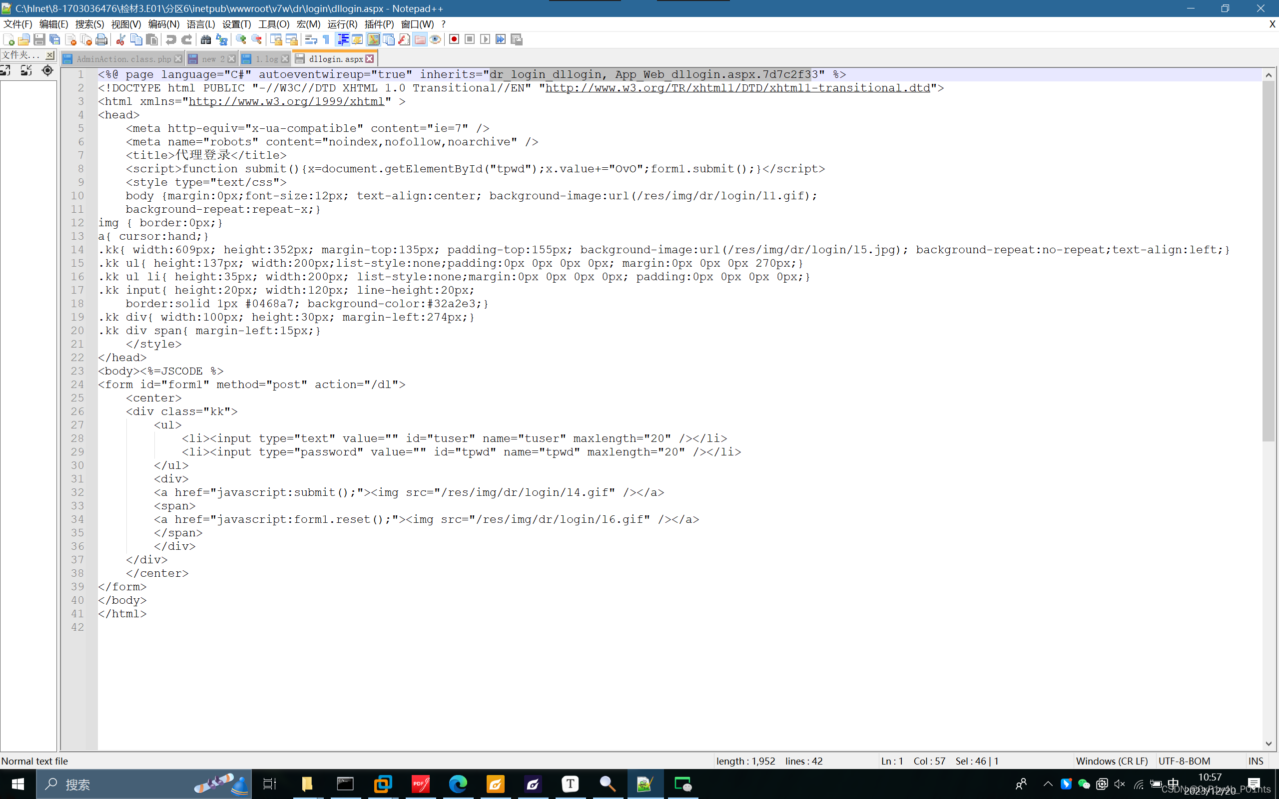This screenshot has height=799, width=1279.
Task: Copy selection using the toolbar icon
Action: pyautogui.click(x=136, y=39)
